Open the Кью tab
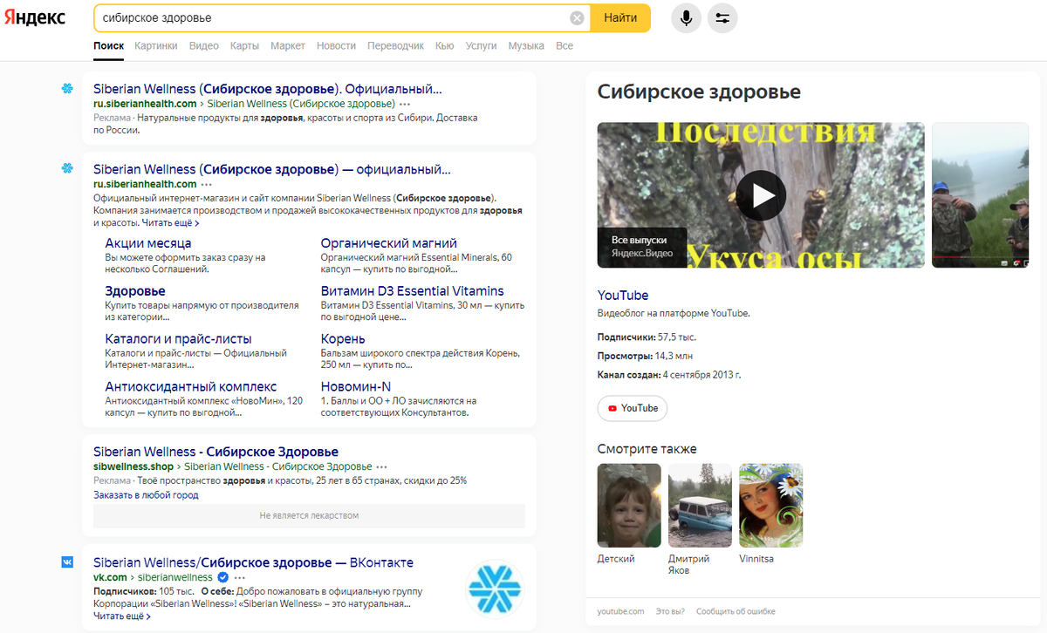Viewport: 1047px width, 633px height. (445, 45)
